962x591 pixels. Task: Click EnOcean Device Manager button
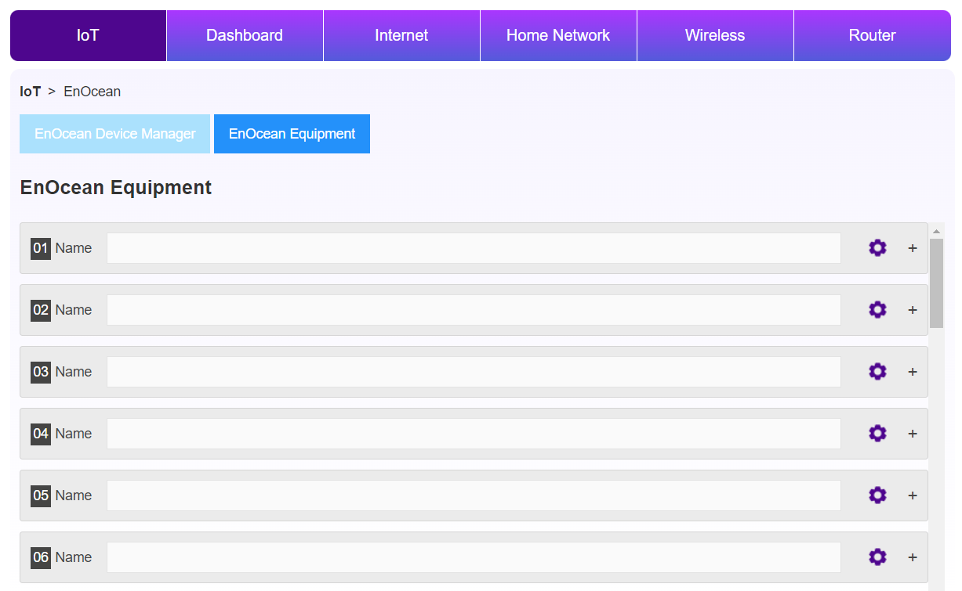coord(115,134)
